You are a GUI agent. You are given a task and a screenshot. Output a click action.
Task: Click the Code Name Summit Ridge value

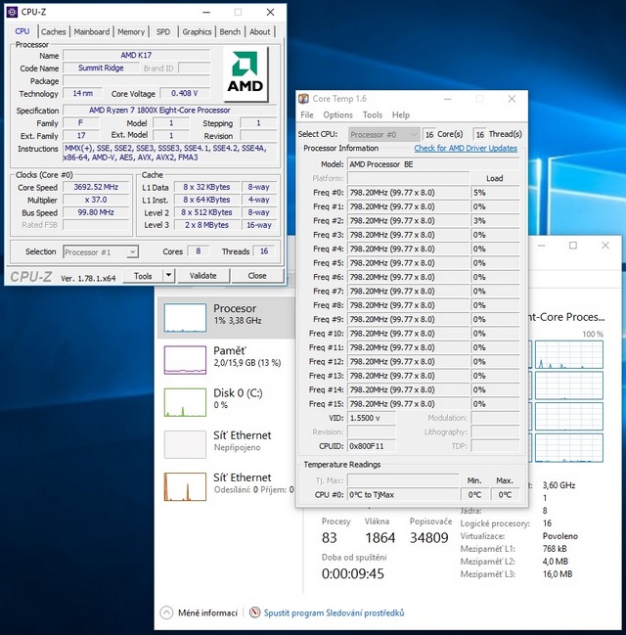pyautogui.click(x=101, y=68)
